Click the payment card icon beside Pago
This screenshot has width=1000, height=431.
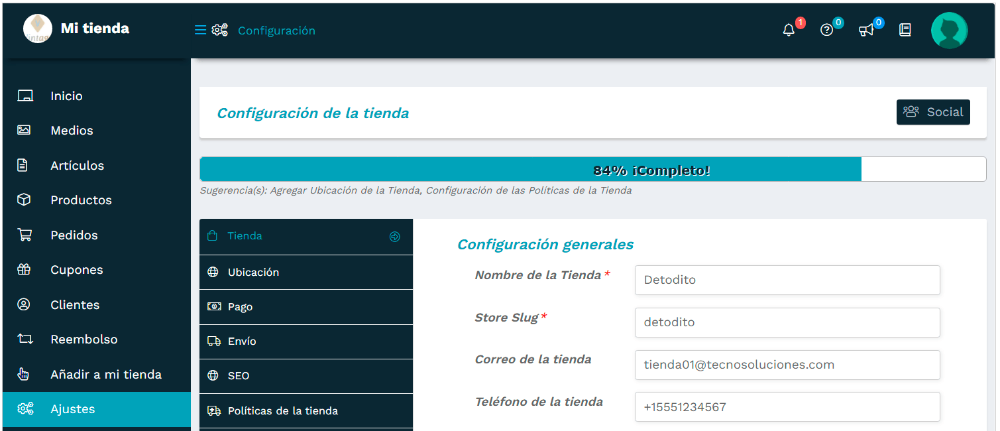click(214, 306)
